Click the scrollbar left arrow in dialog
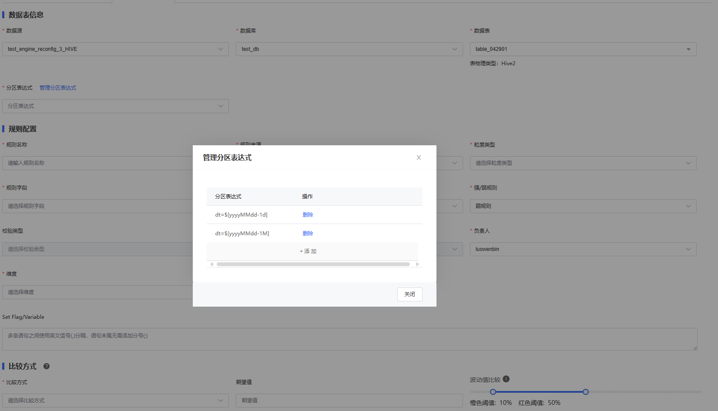 tap(211, 264)
